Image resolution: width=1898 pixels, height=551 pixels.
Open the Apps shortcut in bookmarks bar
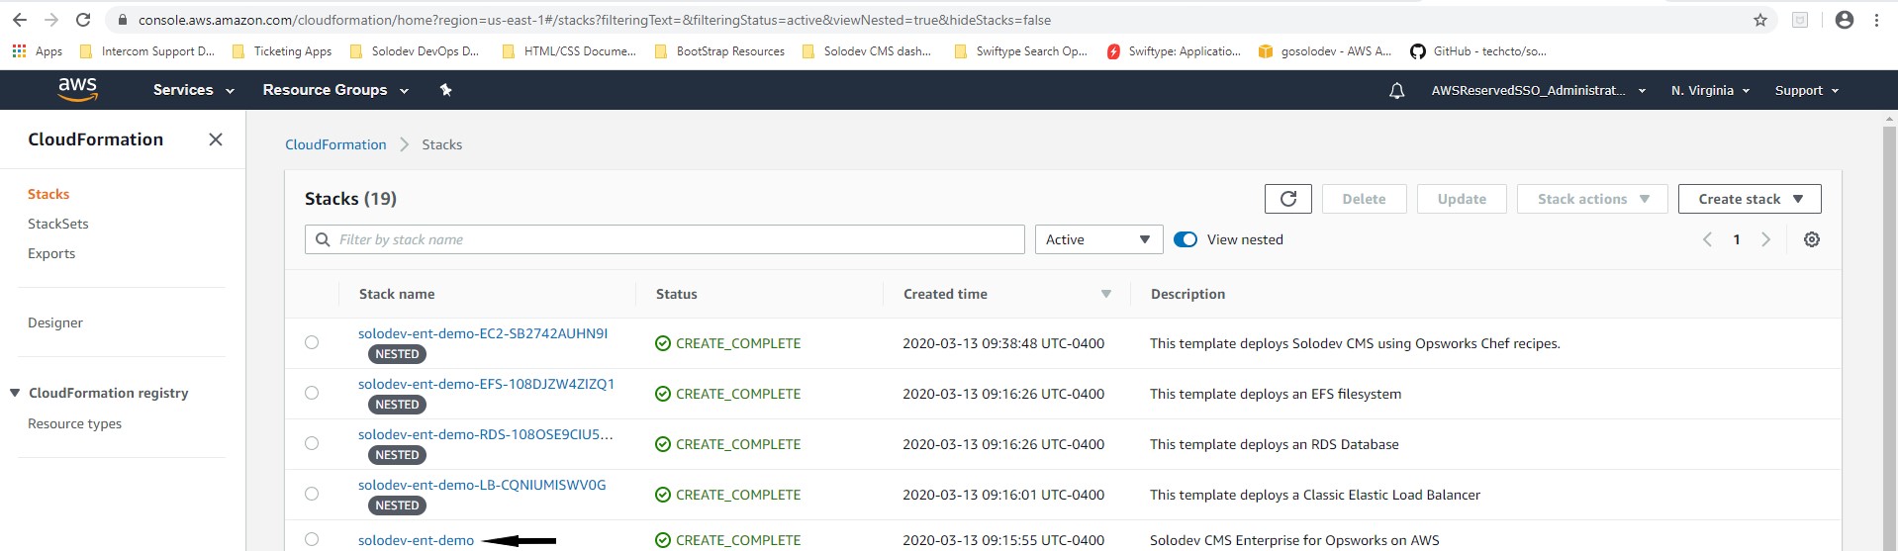point(37,51)
